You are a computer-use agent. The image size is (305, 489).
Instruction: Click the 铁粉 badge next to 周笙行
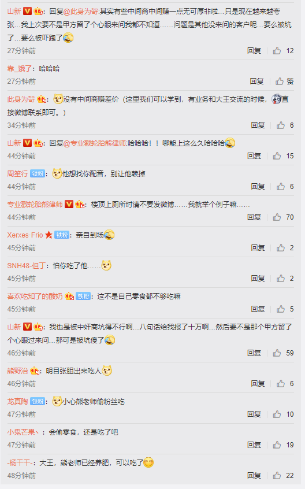[x=38, y=174]
